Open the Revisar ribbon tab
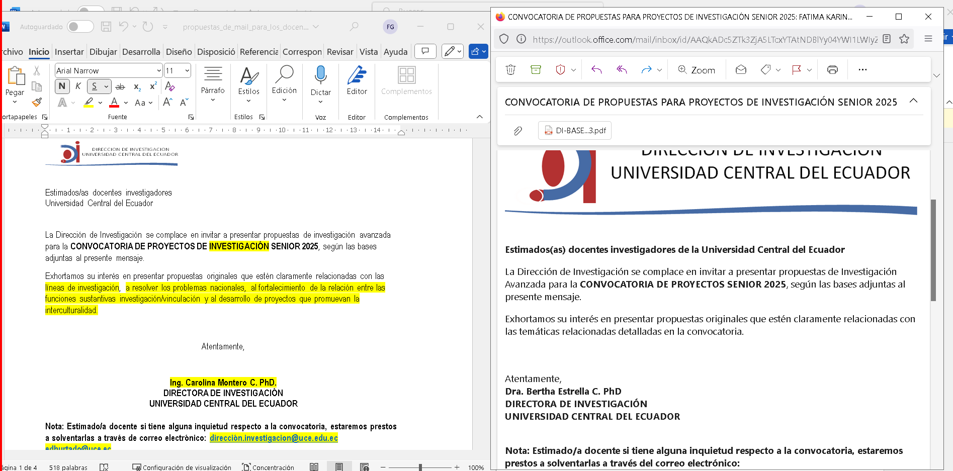Image resolution: width=953 pixels, height=471 pixels. [340, 52]
